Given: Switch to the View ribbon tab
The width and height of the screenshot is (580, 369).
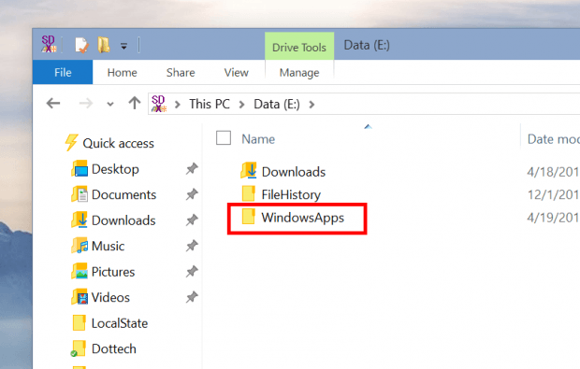Looking at the screenshot, I should (236, 72).
